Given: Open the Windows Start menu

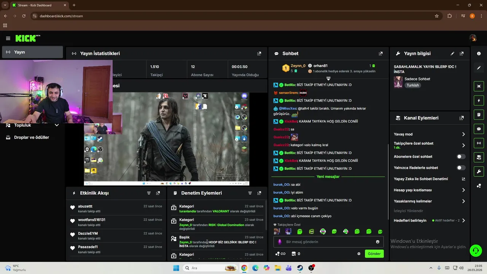Looking at the screenshot, I should [x=176, y=268].
